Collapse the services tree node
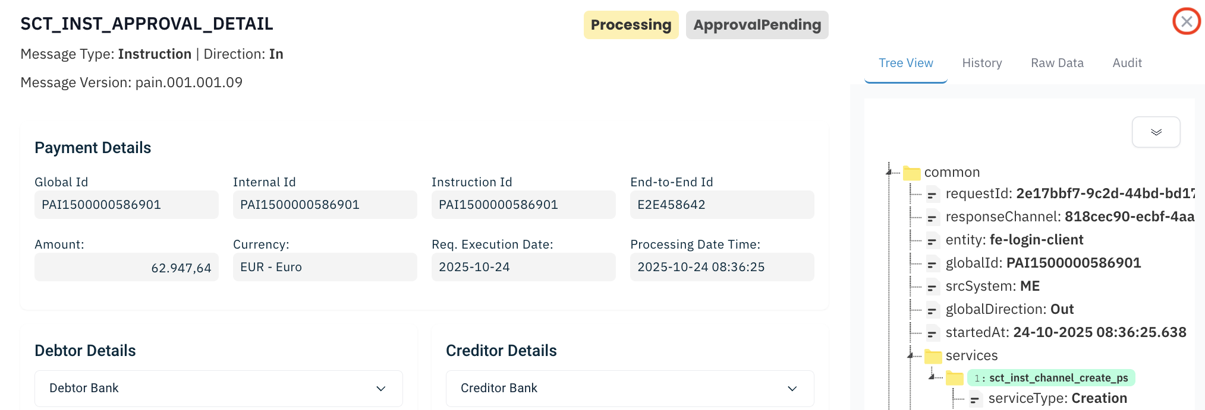 (911, 355)
